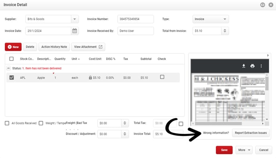Collapse the Item has not been delivered group

pyautogui.click(x=8, y=68)
